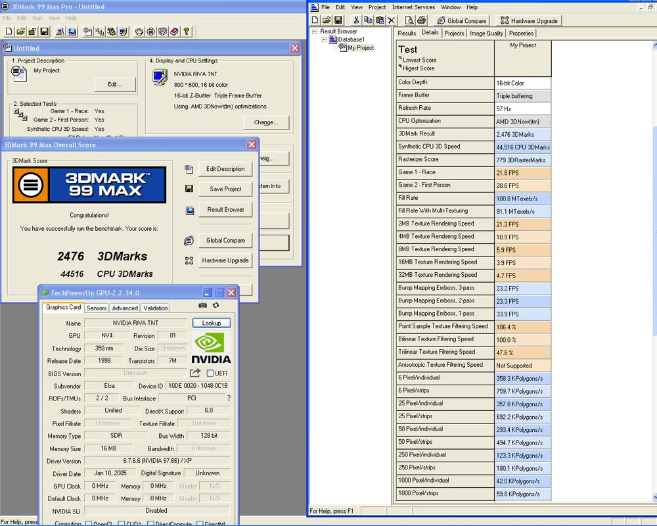Click the Delete X icon in Result Browser
This screenshot has height=526, width=657.
392,20
